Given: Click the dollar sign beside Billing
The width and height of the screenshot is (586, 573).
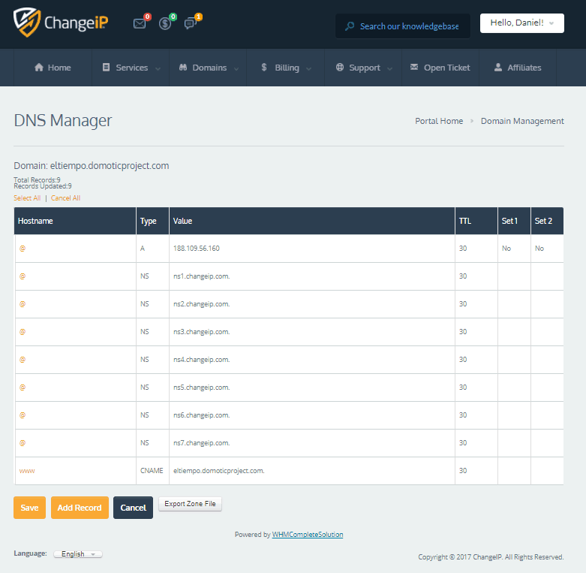Looking at the screenshot, I should click(264, 68).
